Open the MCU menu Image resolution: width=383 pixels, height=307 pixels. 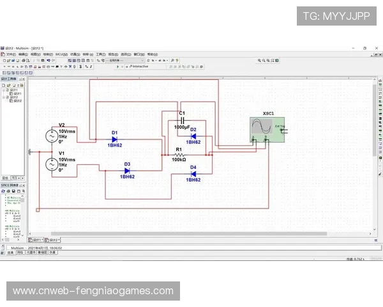[61, 54]
